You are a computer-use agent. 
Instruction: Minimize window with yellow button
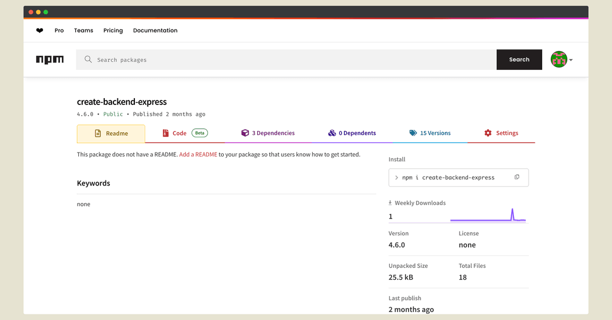[39, 12]
